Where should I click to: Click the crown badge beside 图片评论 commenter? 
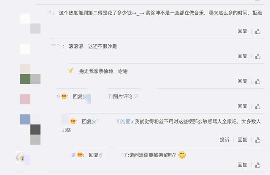tap(64, 96)
